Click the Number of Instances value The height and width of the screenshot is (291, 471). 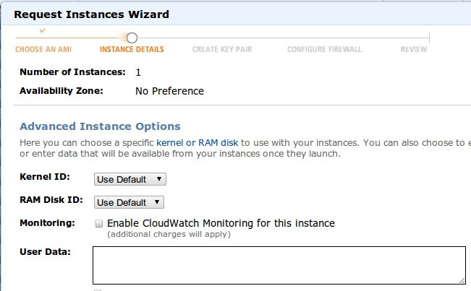point(138,72)
